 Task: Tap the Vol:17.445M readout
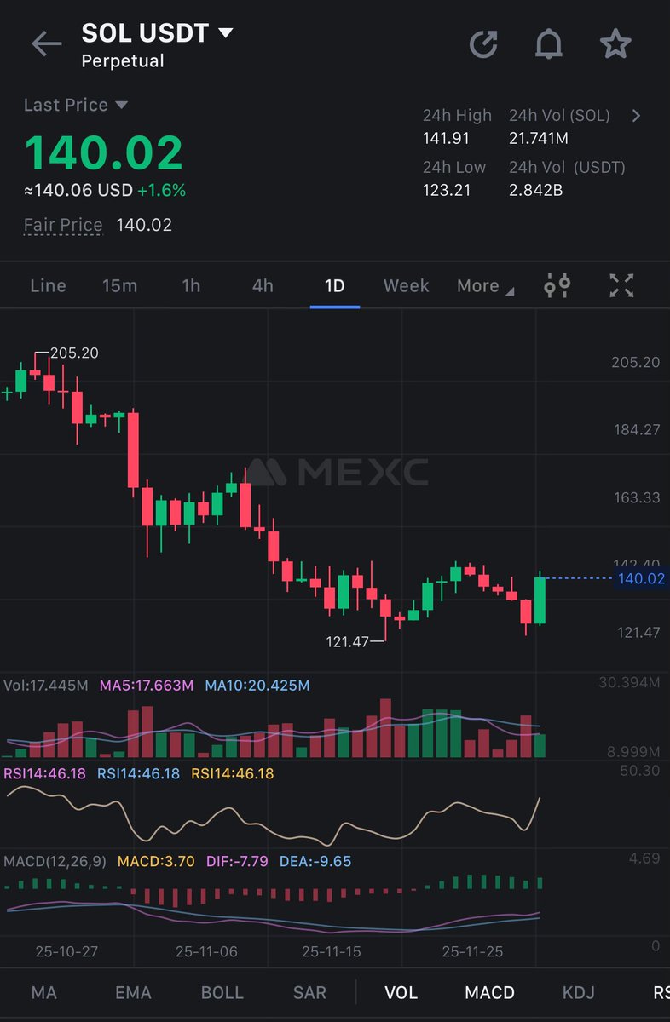46,686
